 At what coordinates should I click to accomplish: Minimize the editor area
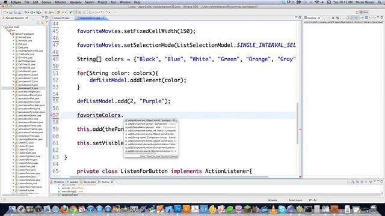pyautogui.click(x=296, y=17)
